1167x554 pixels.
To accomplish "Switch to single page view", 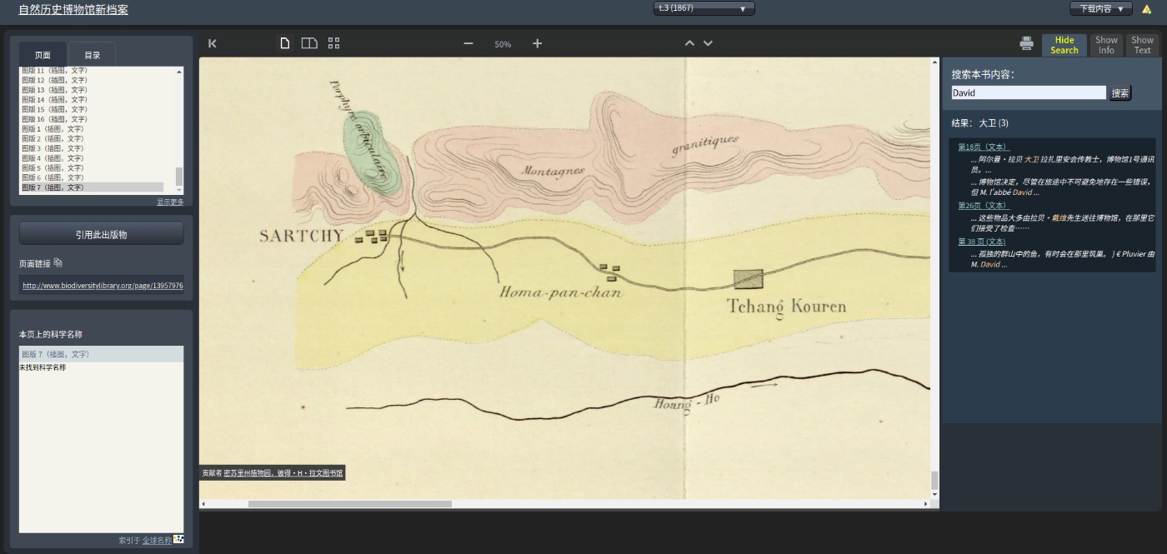I will pos(285,43).
